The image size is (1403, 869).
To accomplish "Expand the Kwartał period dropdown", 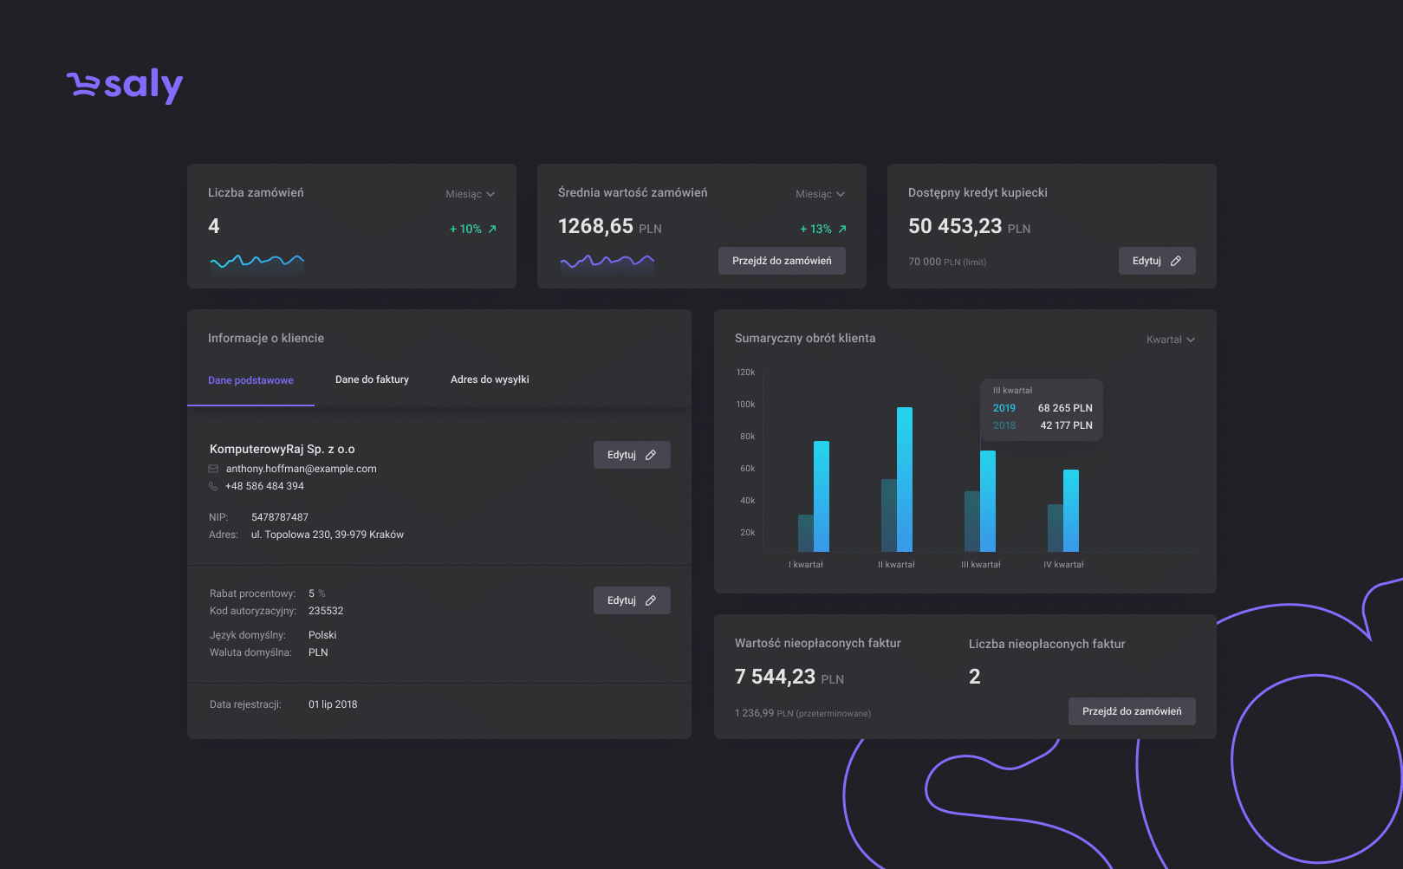I will click(x=1171, y=340).
